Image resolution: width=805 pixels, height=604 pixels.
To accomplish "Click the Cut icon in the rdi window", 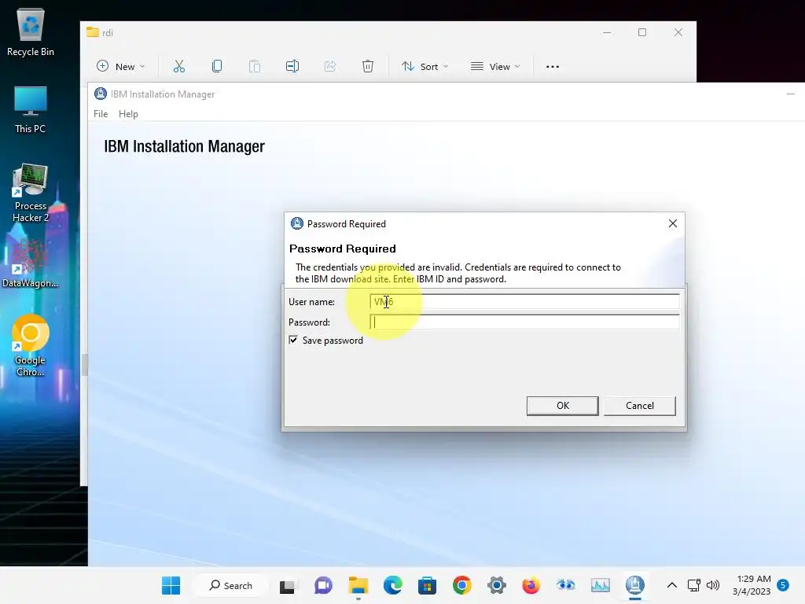I will [x=178, y=66].
